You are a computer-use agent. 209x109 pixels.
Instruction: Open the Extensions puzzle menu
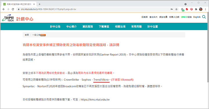click(196, 9)
